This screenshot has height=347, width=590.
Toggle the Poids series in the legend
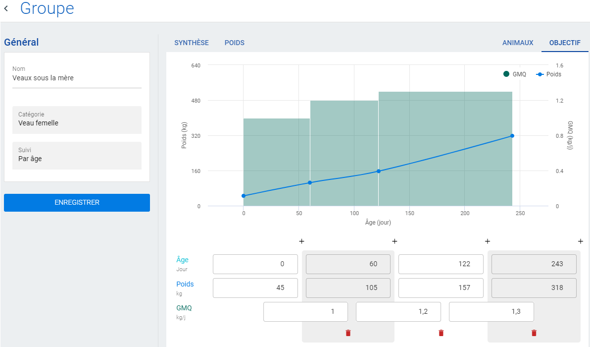548,74
